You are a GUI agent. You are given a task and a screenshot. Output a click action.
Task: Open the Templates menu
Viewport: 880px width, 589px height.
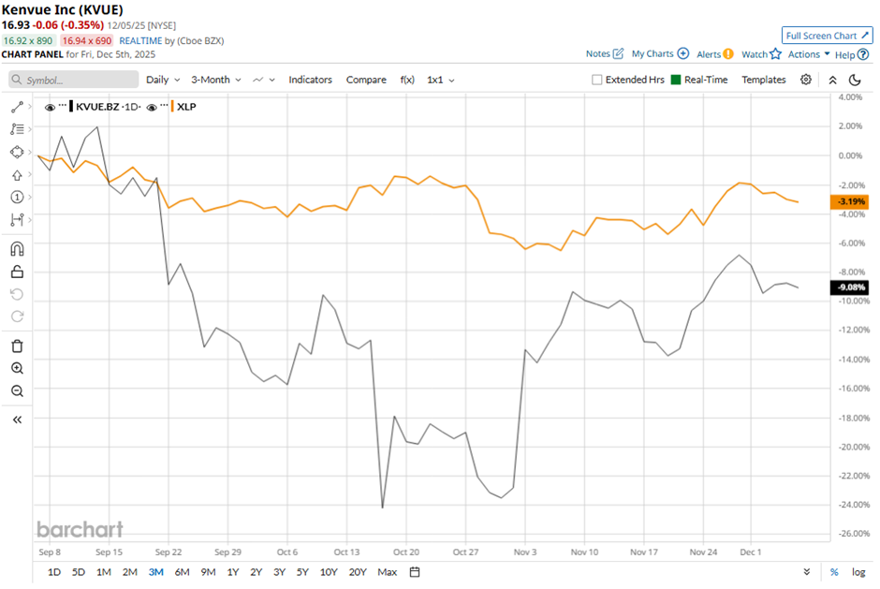click(763, 80)
